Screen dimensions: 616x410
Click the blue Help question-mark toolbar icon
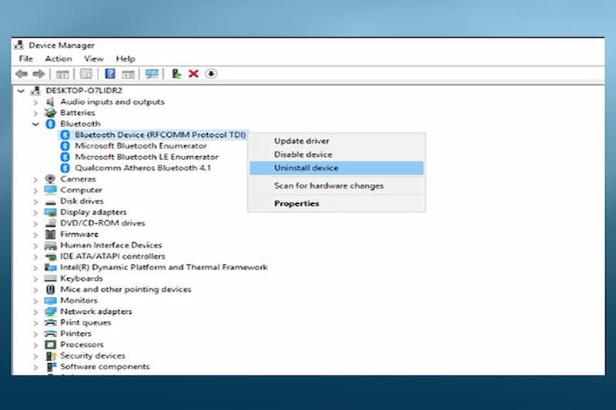pos(110,74)
